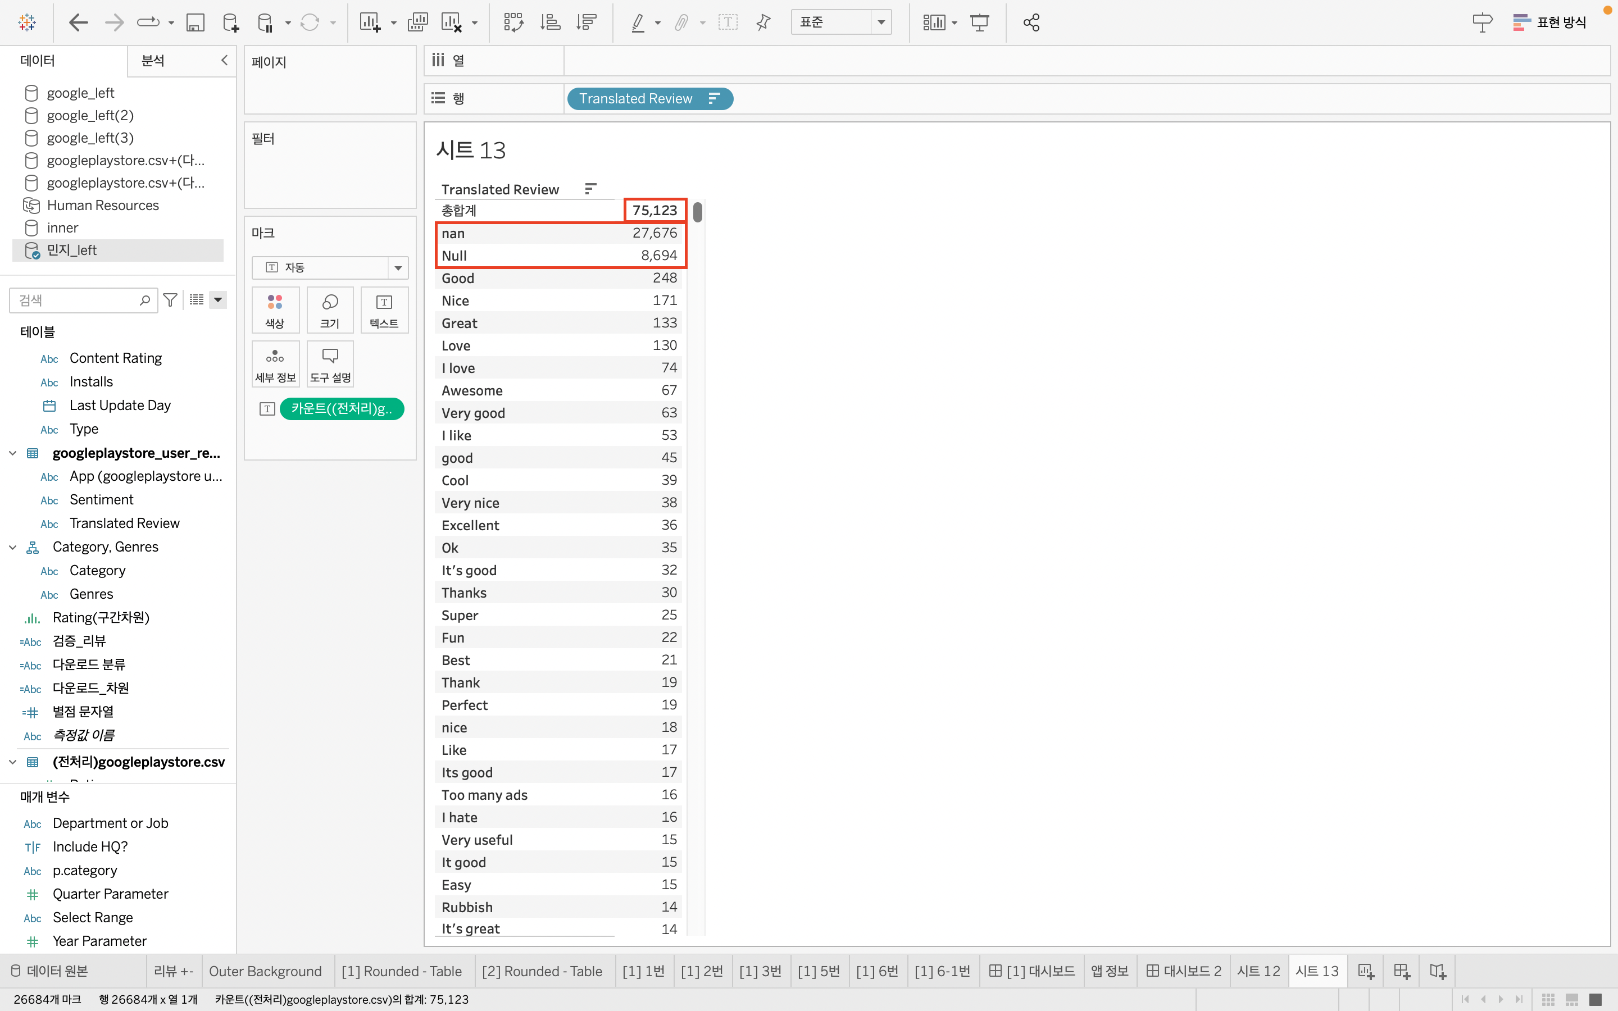Click the filter icon beside the search field
Viewport: 1618px width, 1011px height.
click(170, 300)
